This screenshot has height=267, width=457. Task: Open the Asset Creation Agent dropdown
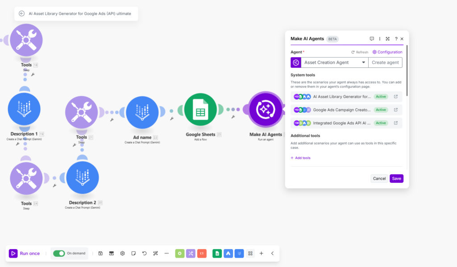coord(335,62)
